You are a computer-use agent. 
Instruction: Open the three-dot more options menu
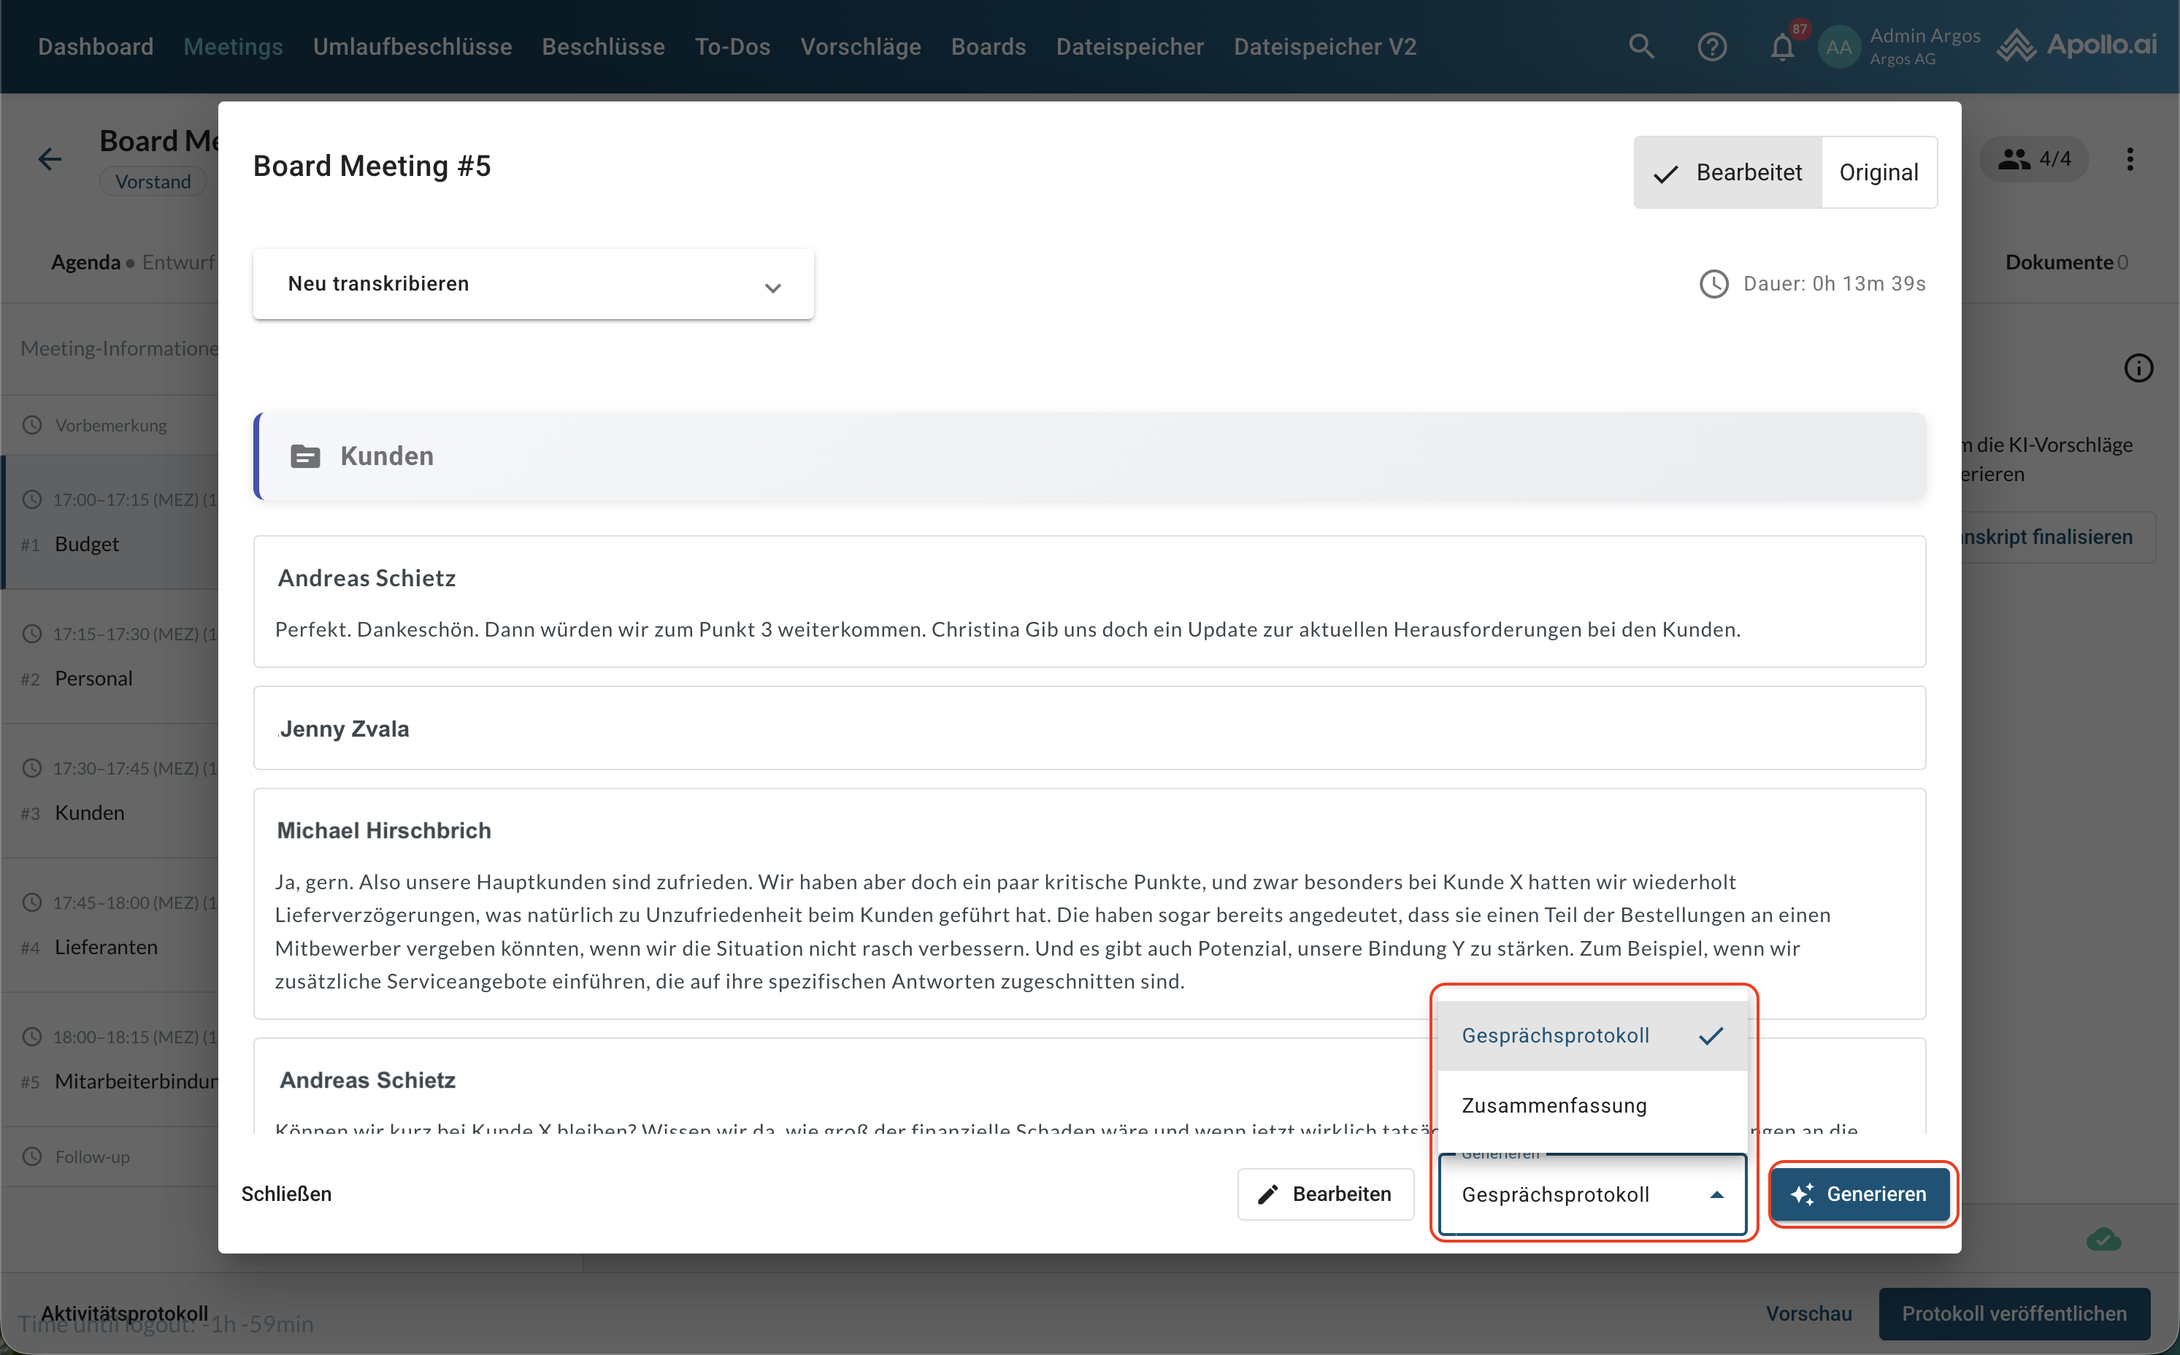pyautogui.click(x=2130, y=159)
